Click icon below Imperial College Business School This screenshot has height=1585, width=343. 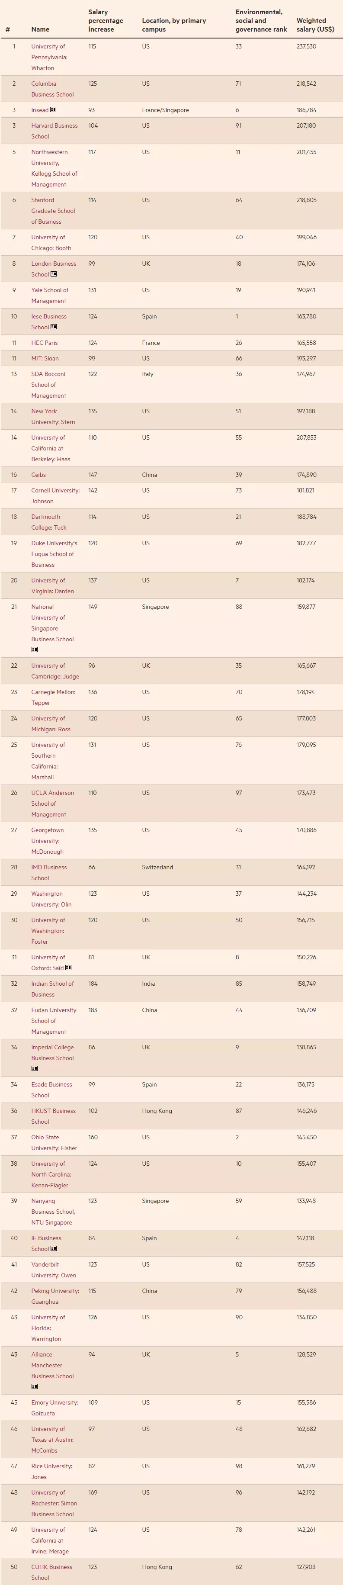tap(35, 1069)
